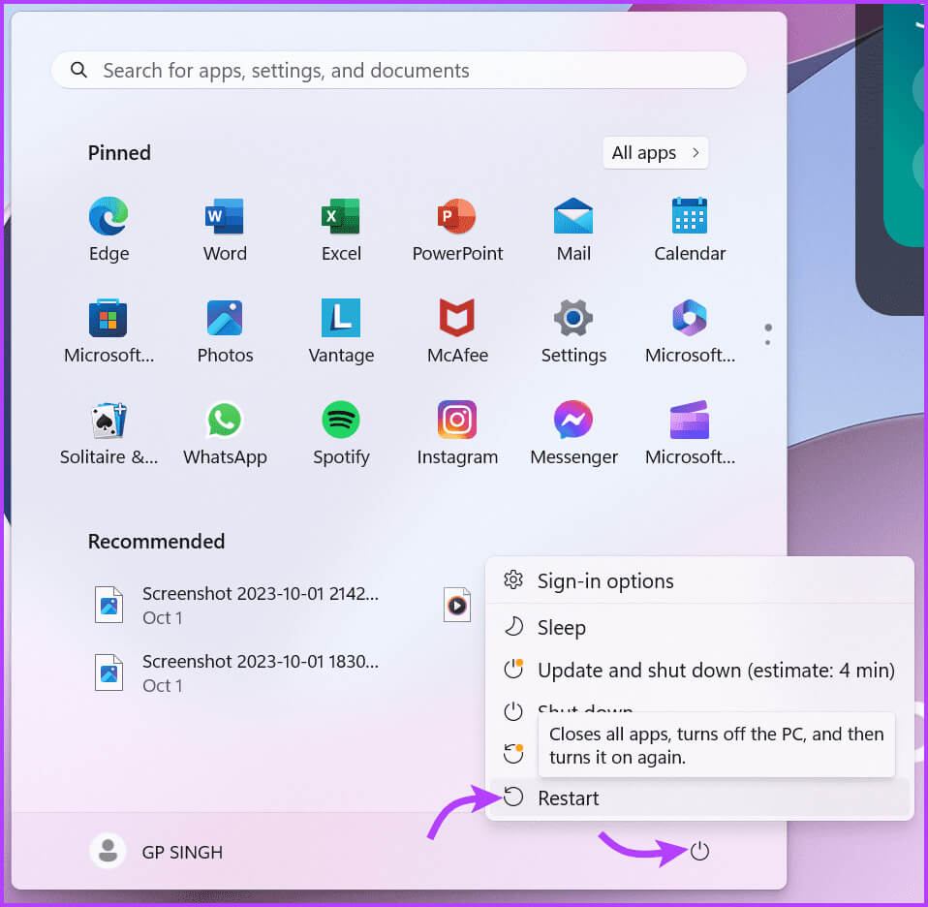Viewport: 928px width, 907px height.
Task: Launch Word from pinned apps
Action: click(225, 229)
